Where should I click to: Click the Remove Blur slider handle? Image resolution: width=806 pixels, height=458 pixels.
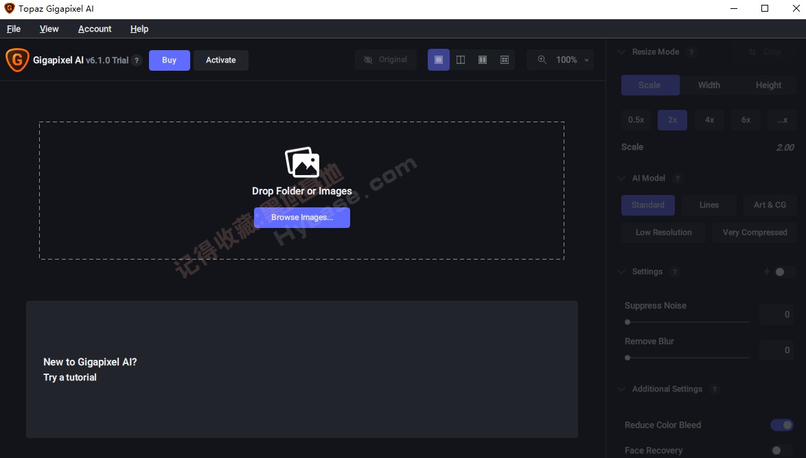pyautogui.click(x=627, y=358)
